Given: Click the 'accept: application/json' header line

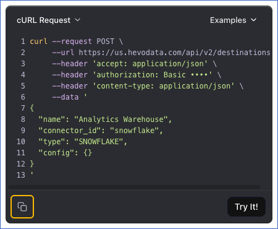Looking at the screenshot, I should (x=134, y=64).
